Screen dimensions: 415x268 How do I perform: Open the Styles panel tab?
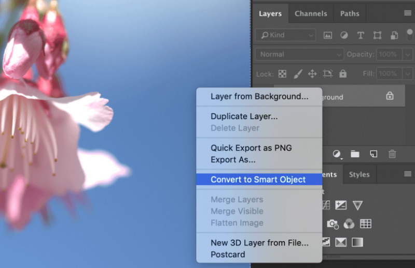359,174
